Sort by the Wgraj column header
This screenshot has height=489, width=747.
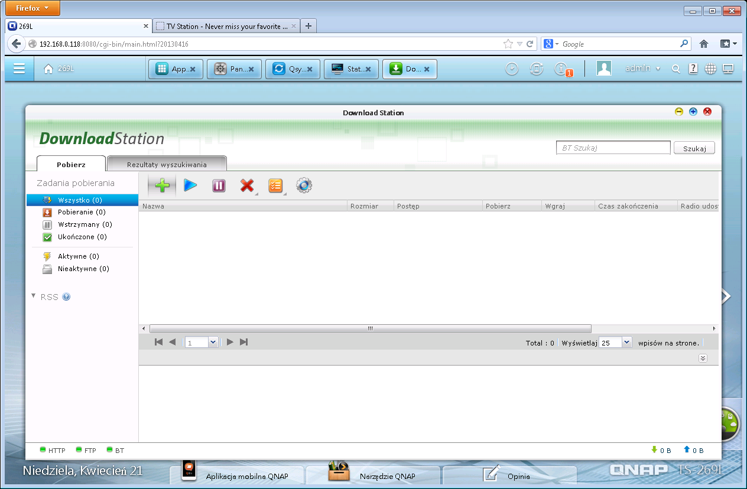pos(568,206)
